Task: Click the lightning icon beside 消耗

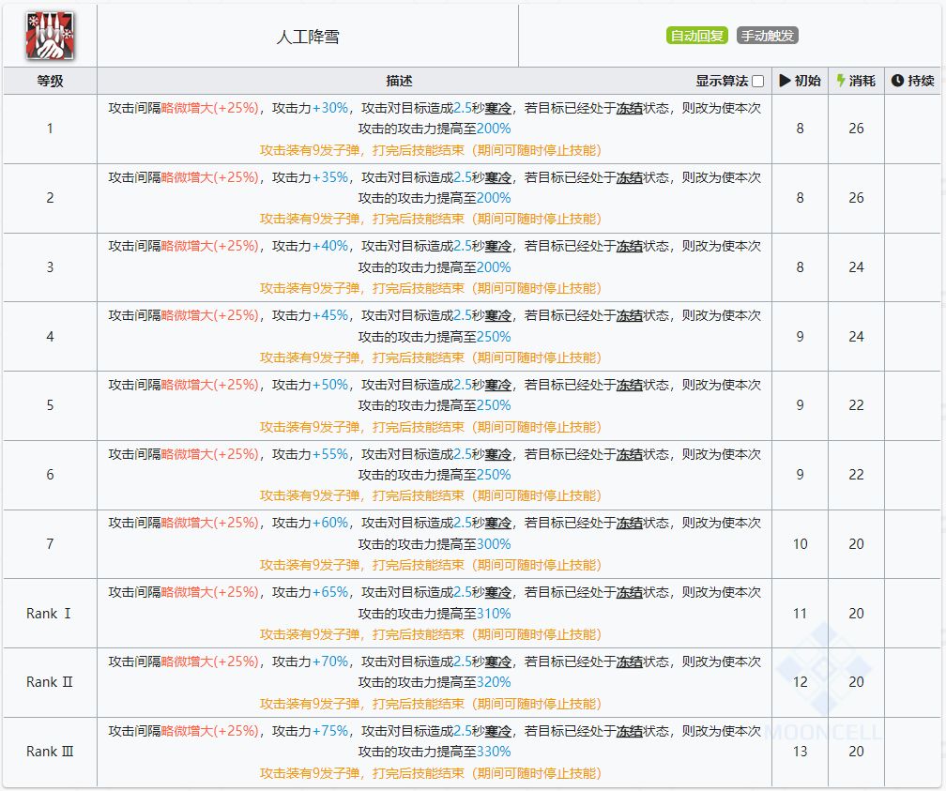Action: (841, 81)
